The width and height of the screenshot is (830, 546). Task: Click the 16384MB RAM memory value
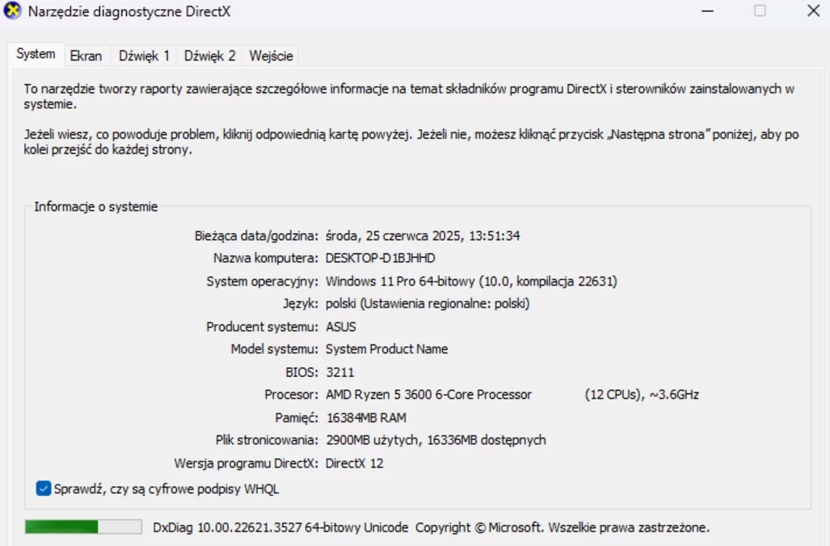366,417
